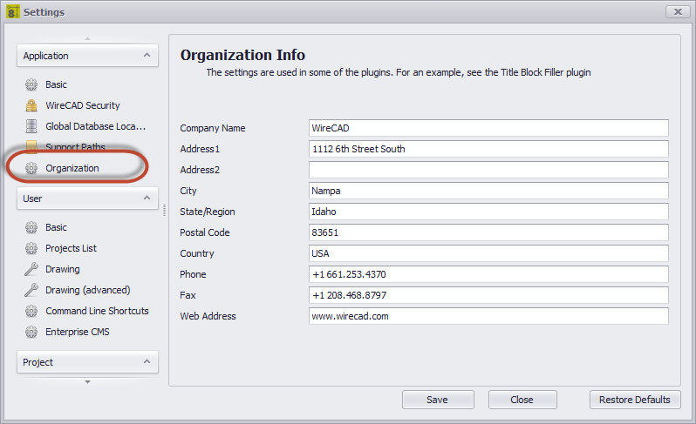Open the Projects List page
This screenshot has width=696, height=424.
coord(71,248)
